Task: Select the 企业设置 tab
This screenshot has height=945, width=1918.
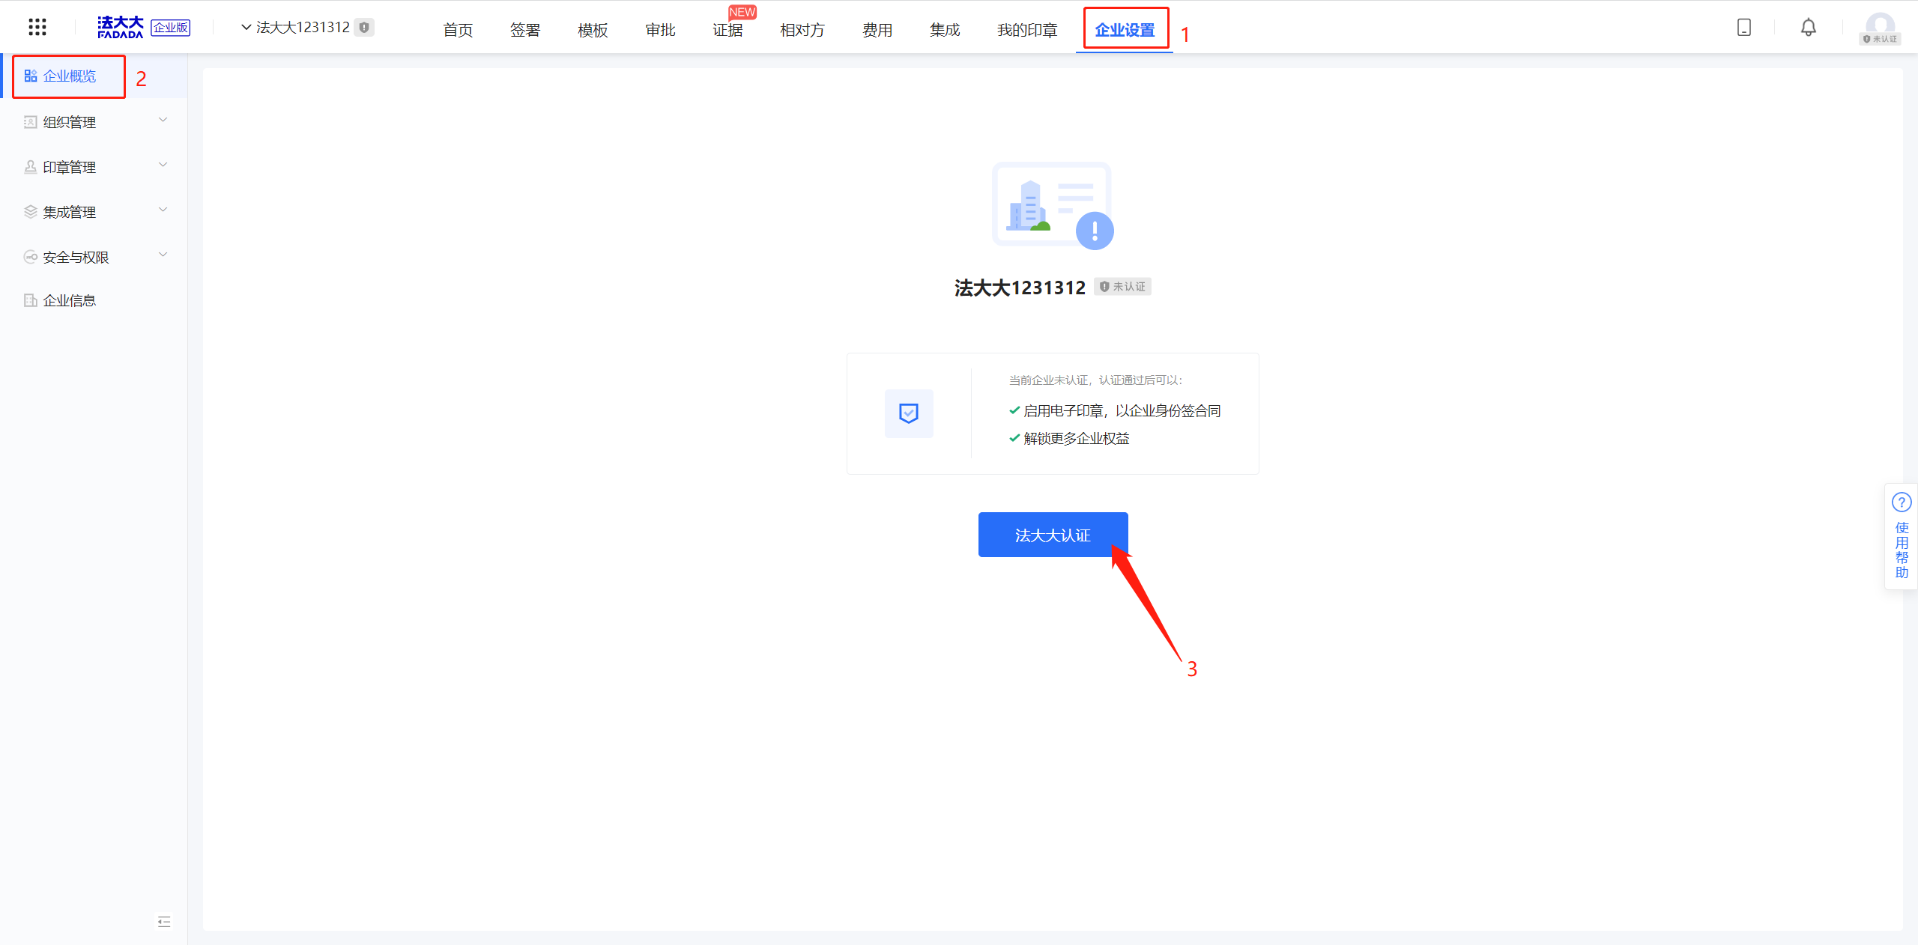Action: click(x=1125, y=30)
